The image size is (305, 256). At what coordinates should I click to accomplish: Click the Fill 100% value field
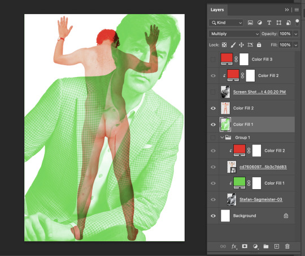tap(285, 45)
